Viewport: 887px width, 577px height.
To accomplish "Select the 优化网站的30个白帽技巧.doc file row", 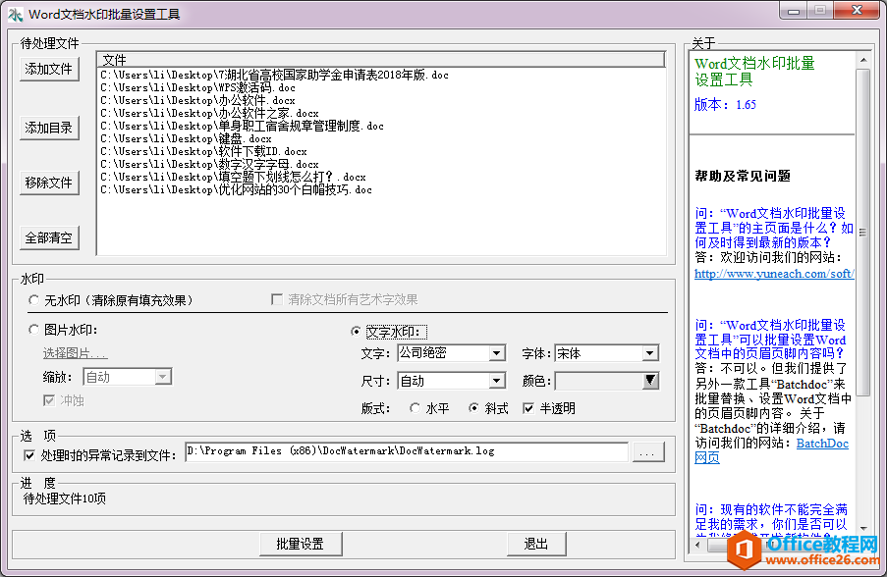I will click(x=237, y=190).
